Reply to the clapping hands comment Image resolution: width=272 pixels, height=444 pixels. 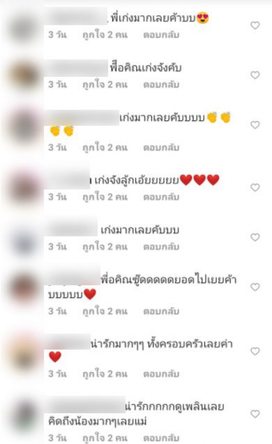(x=161, y=148)
